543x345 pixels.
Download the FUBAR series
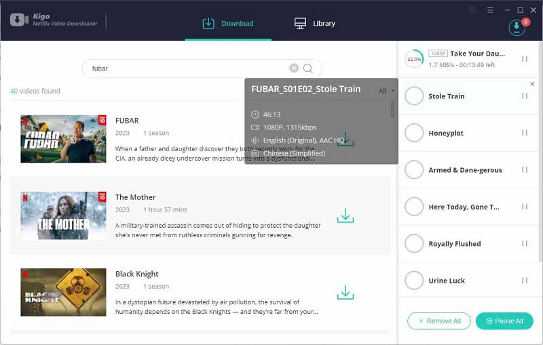point(345,139)
